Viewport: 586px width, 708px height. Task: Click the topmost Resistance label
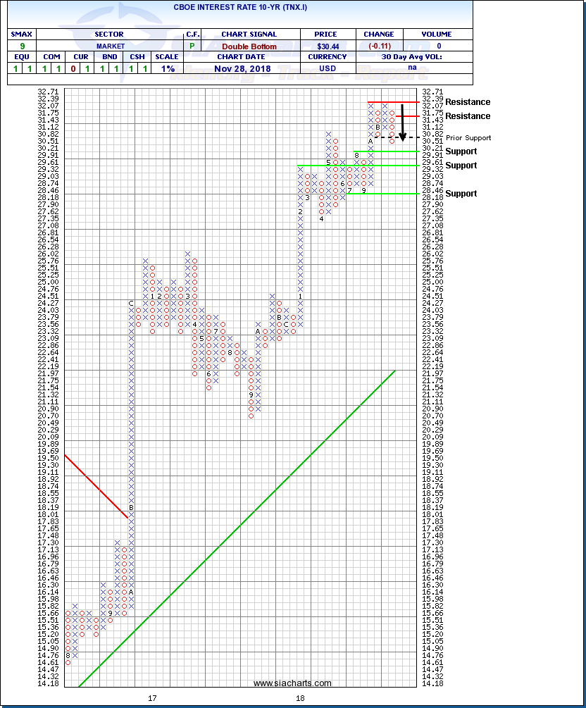(x=468, y=102)
